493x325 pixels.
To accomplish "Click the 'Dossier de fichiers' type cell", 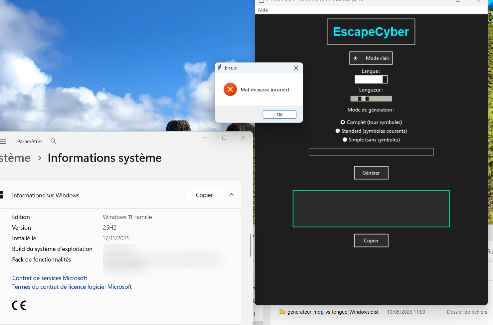I will click(467, 312).
